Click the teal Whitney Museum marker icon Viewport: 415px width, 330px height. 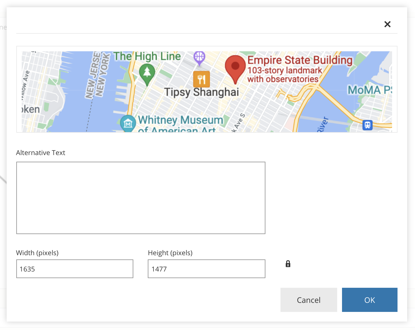[x=128, y=123]
